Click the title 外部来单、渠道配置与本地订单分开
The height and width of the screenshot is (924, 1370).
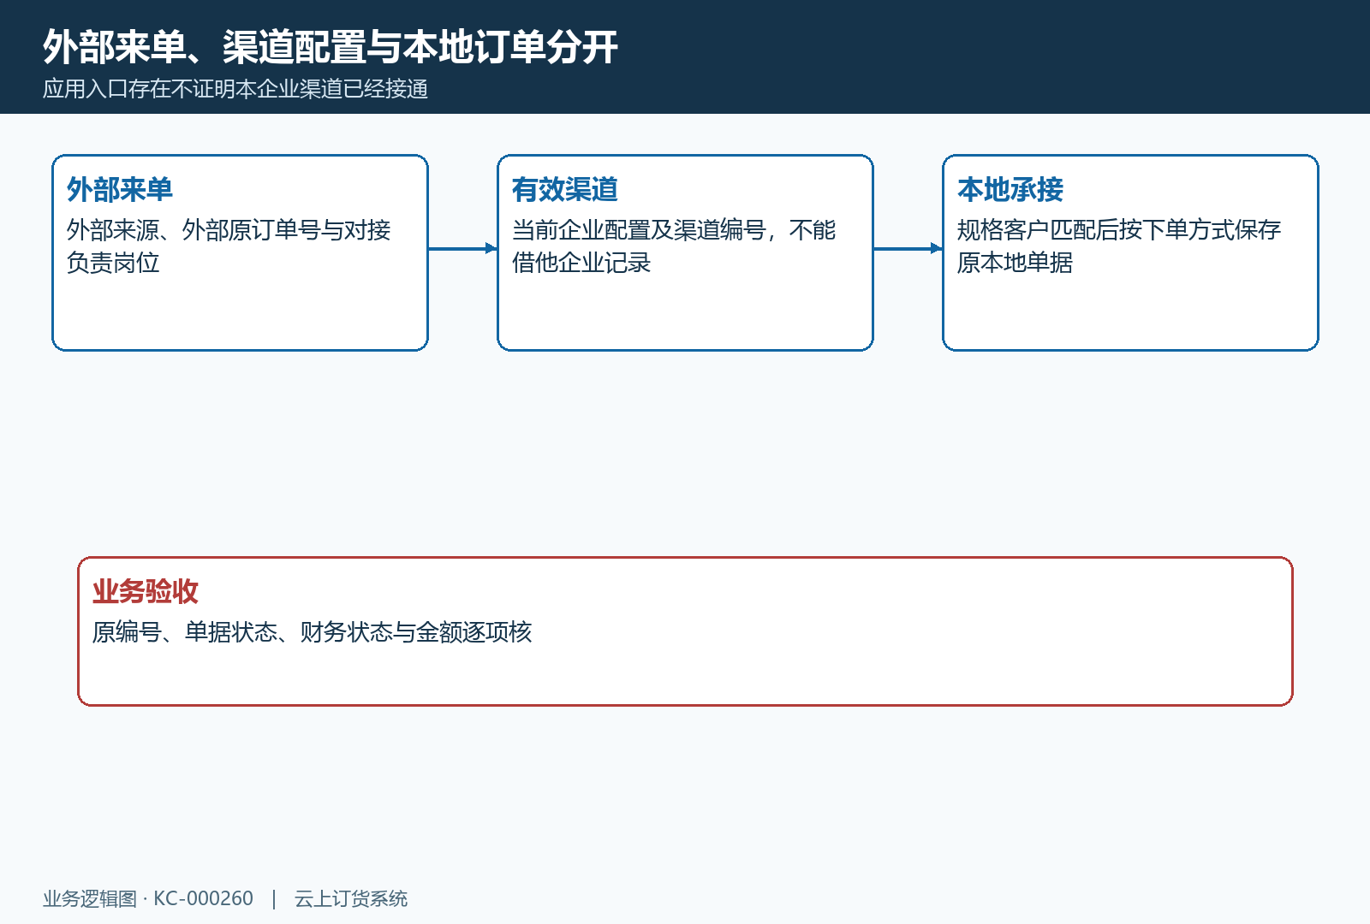[331, 47]
